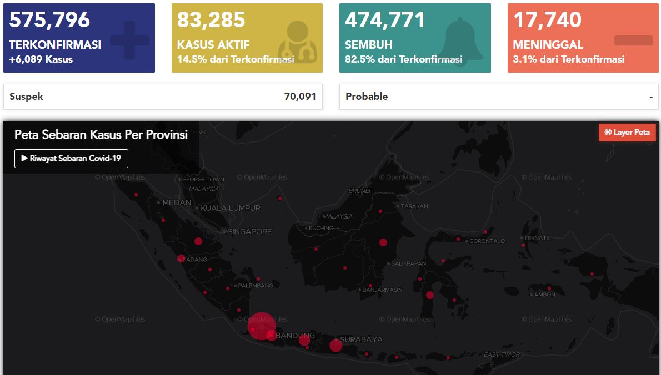Click the Balikpapan map label

(x=408, y=263)
